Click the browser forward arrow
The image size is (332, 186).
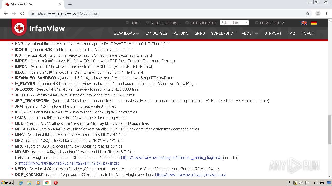click(x=14, y=13)
